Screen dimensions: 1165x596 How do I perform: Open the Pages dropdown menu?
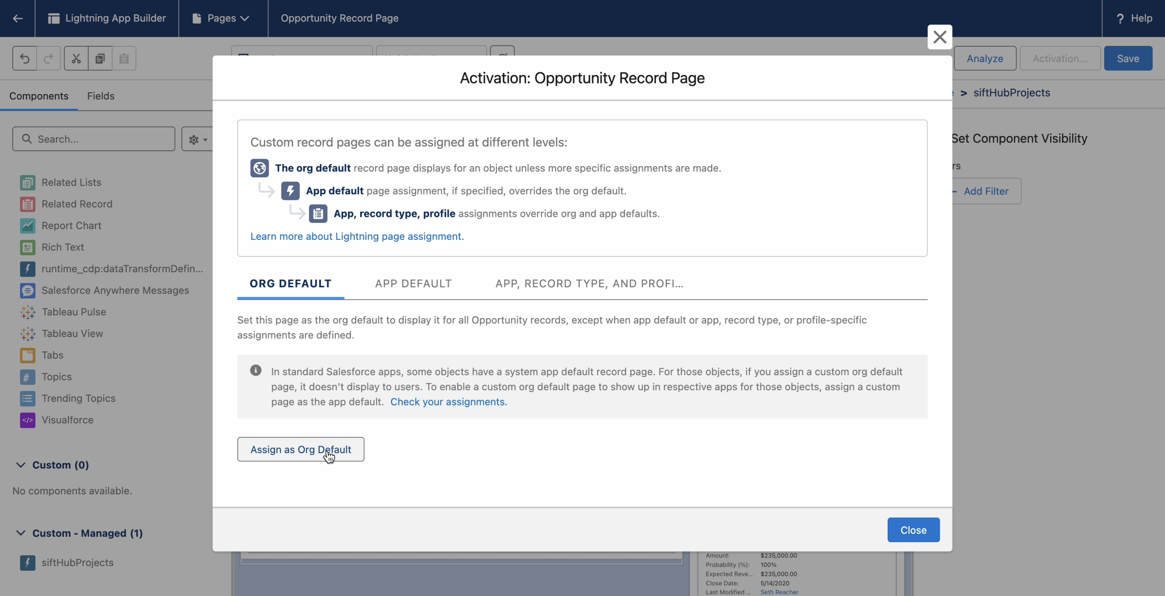(222, 18)
